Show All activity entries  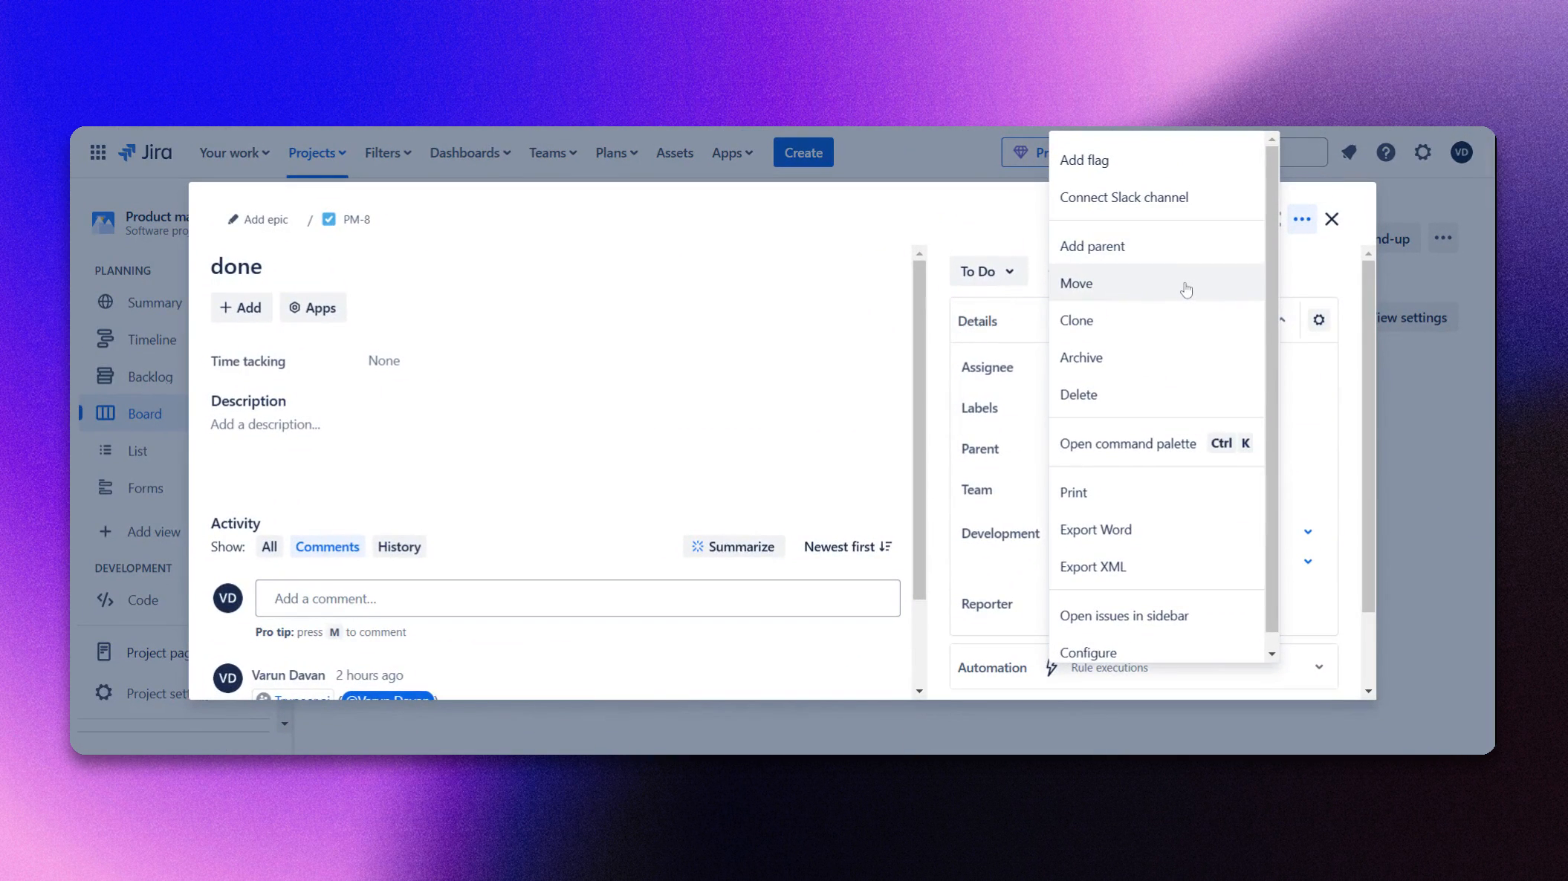(x=269, y=546)
